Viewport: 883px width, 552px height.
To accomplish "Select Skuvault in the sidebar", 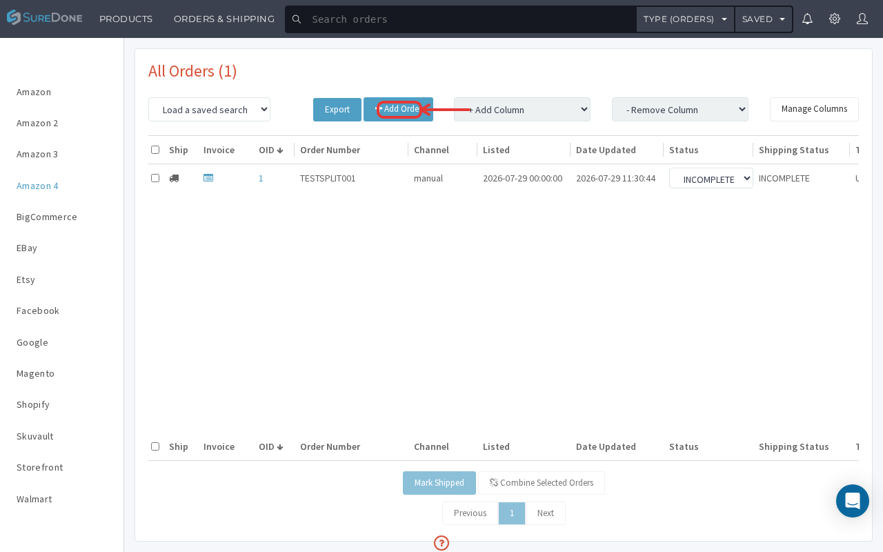I will pyautogui.click(x=35, y=436).
